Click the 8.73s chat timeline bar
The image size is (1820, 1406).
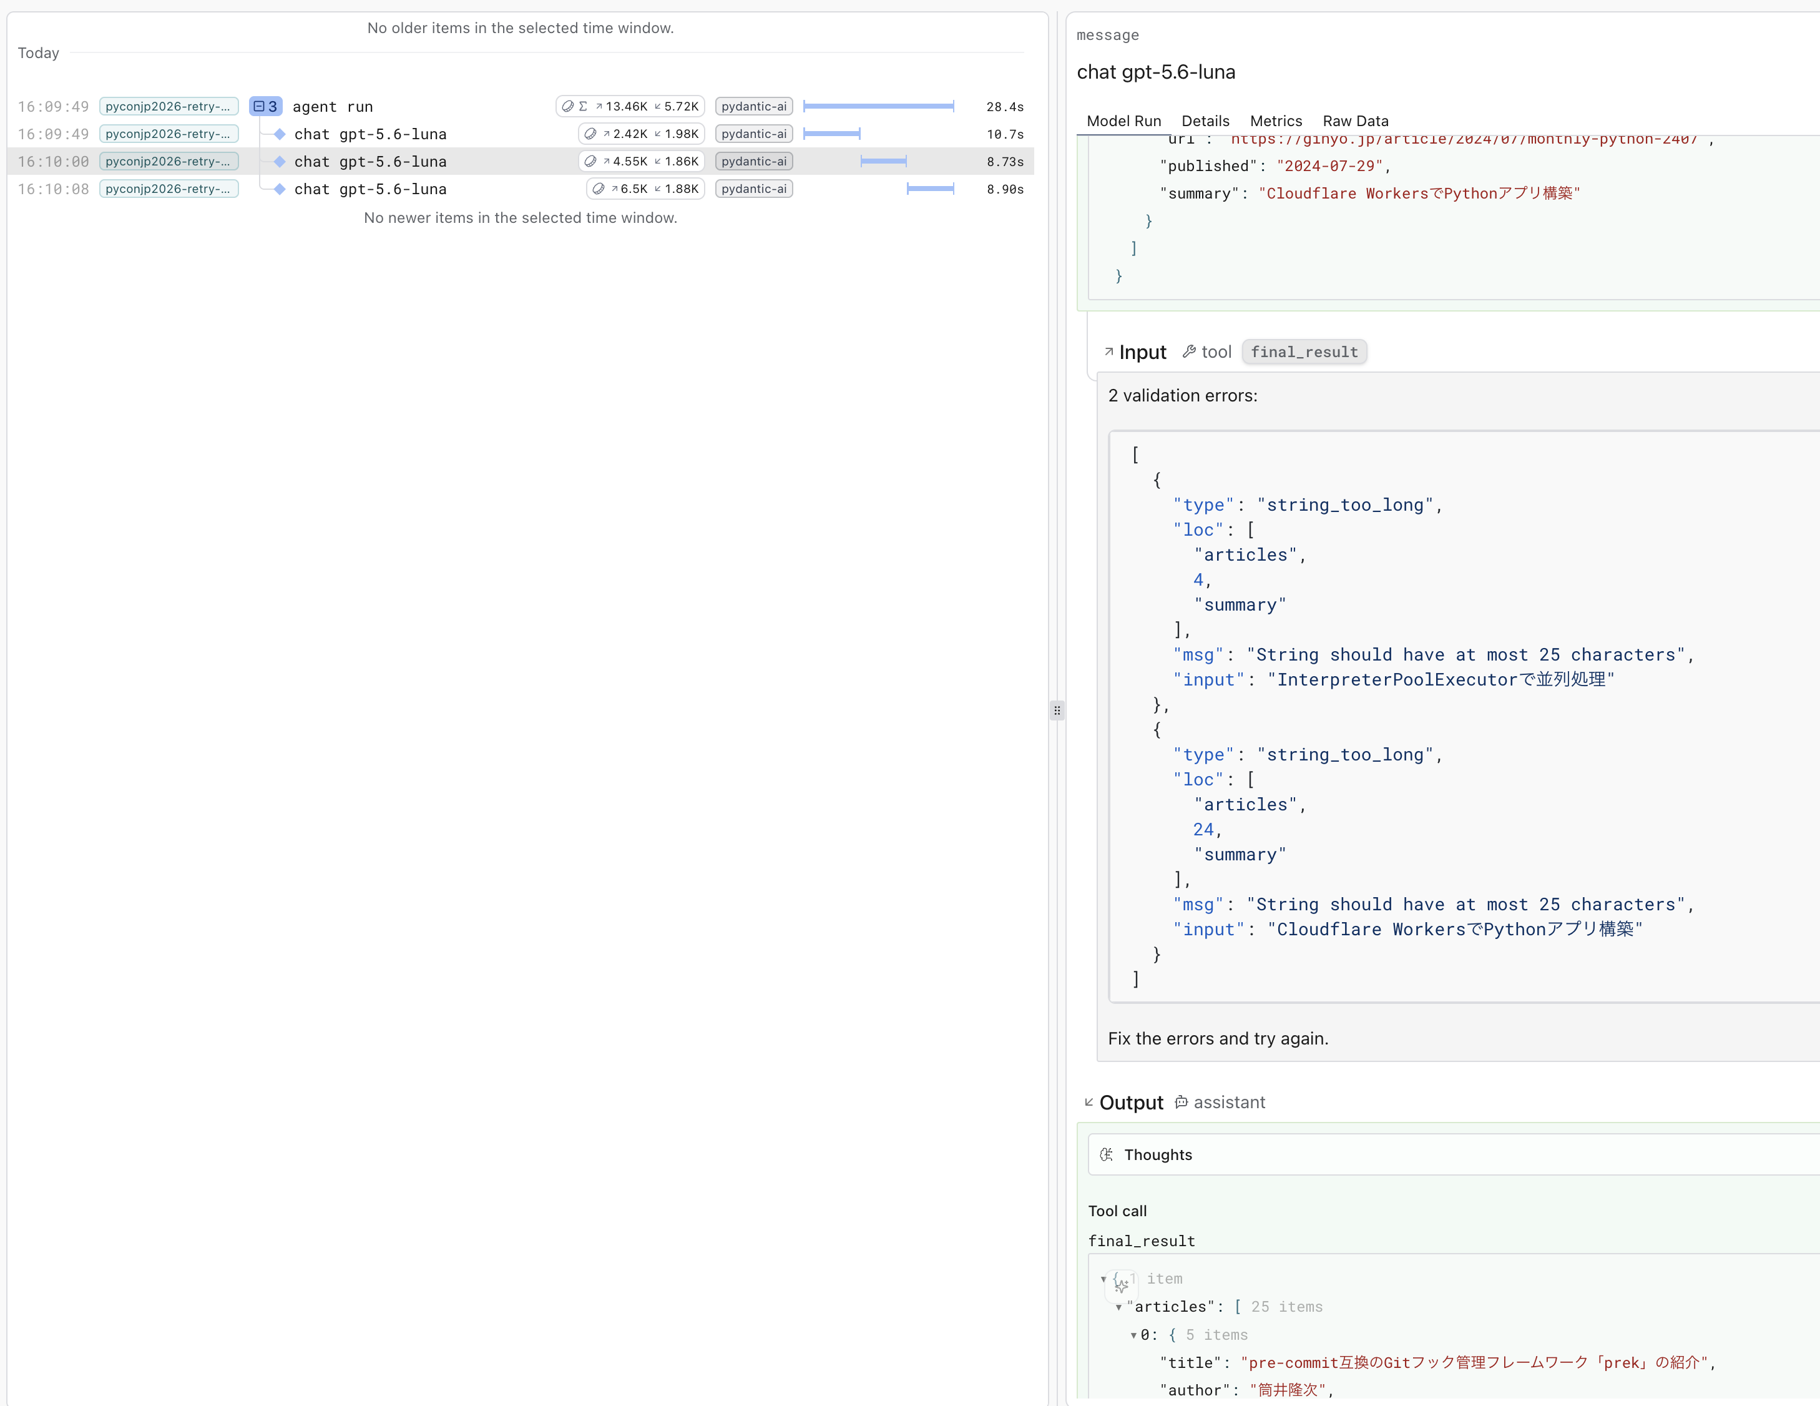pyautogui.click(x=883, y=162)
